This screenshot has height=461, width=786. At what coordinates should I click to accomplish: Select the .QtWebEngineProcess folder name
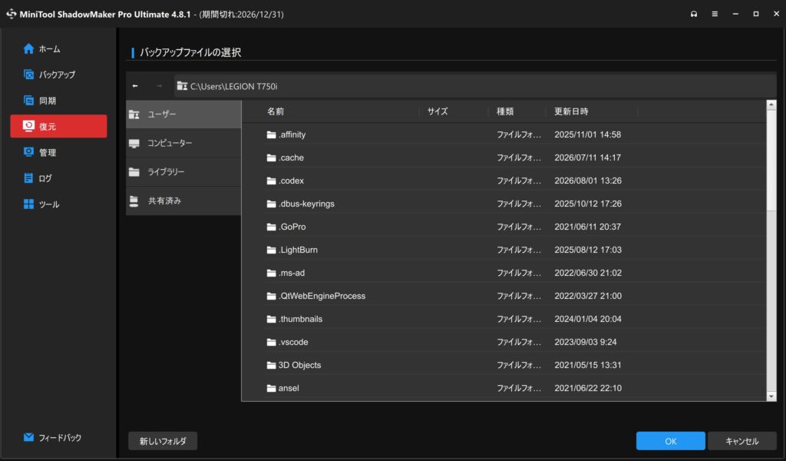point(322,296)
